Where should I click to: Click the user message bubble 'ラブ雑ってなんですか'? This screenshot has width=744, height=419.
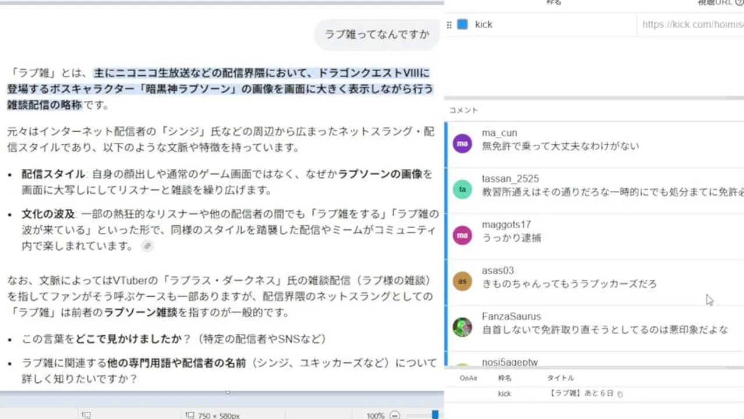377,34
